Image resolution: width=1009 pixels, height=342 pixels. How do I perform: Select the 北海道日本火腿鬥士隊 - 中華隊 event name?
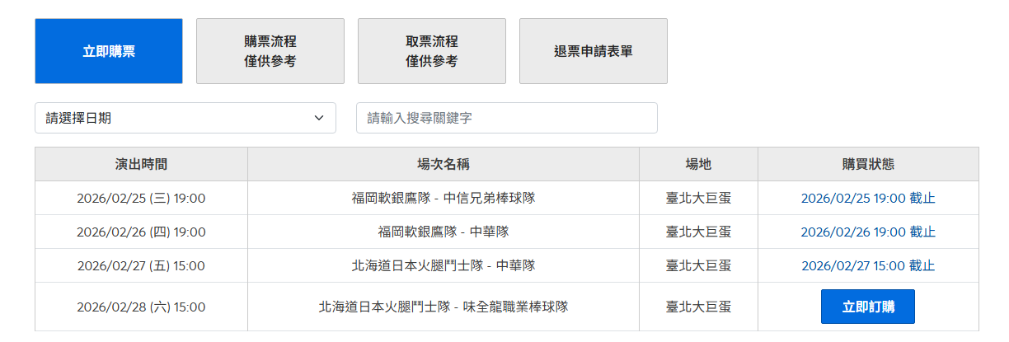coord(443,265)
